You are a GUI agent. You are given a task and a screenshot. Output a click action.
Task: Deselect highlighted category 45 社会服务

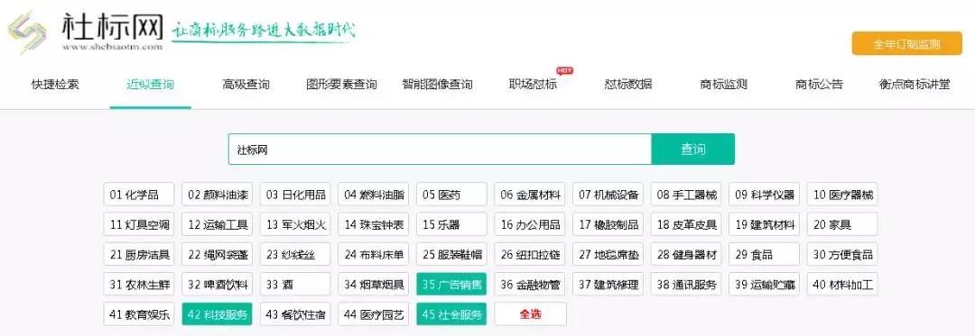pyautogui.click(x=451, y=314)
